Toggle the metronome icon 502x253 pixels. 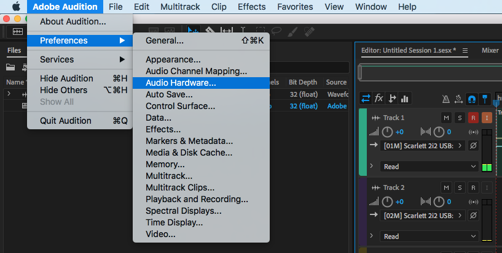(445, 99)
